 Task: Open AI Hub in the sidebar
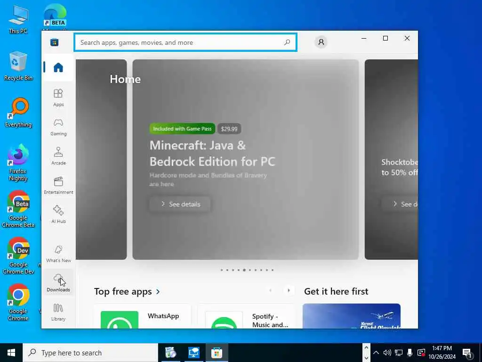[58, 214]
